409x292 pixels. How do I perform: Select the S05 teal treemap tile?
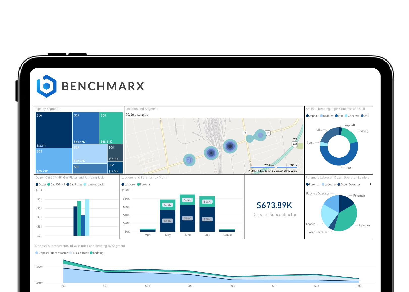coord(111,128)
